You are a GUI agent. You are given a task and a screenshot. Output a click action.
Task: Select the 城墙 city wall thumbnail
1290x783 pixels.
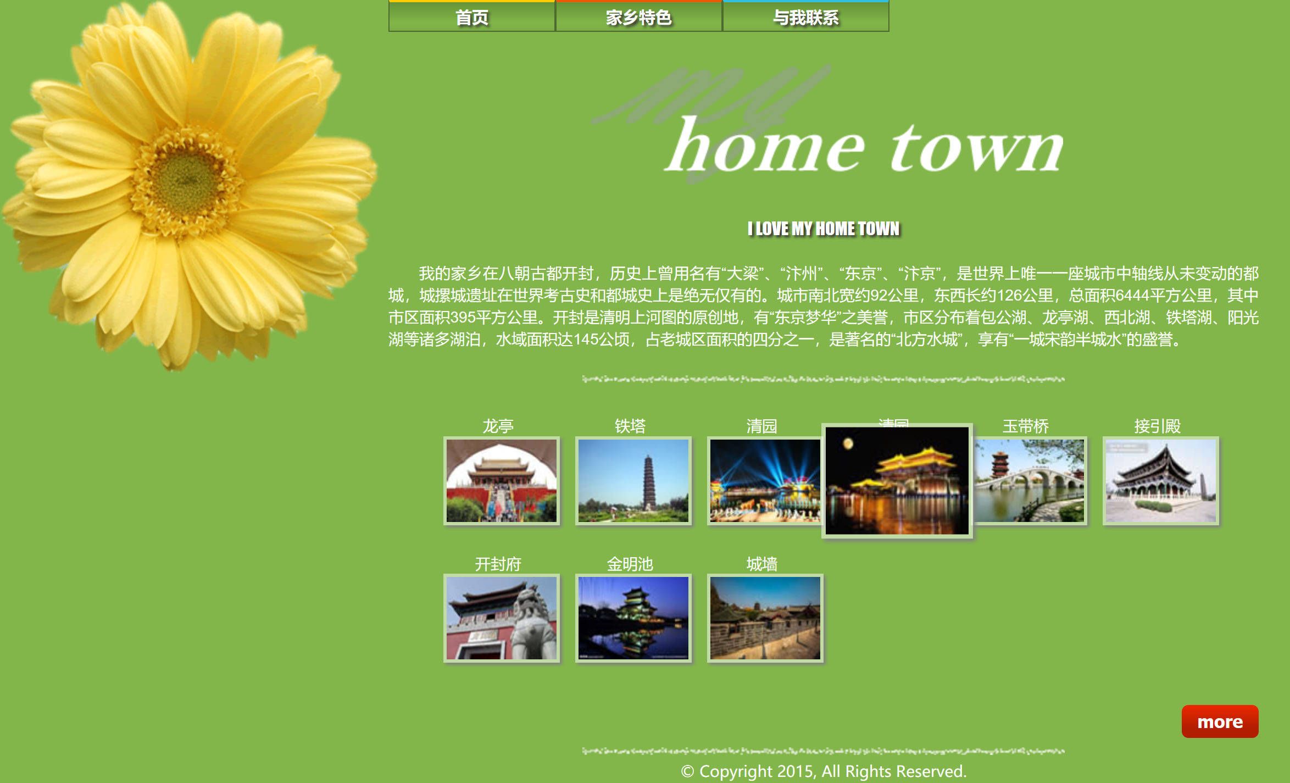point(765,618)
